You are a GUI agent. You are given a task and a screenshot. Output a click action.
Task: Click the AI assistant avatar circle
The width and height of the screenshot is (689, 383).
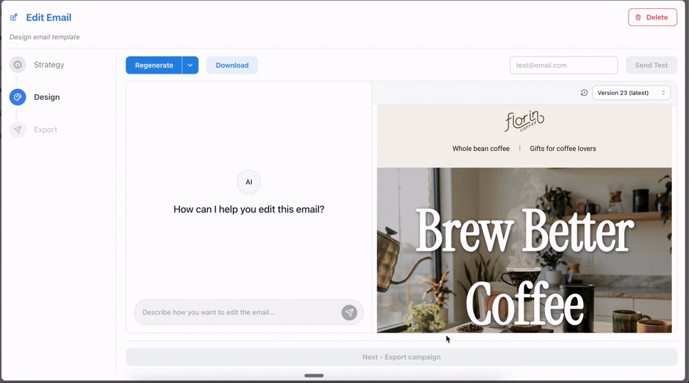point(249,182)
